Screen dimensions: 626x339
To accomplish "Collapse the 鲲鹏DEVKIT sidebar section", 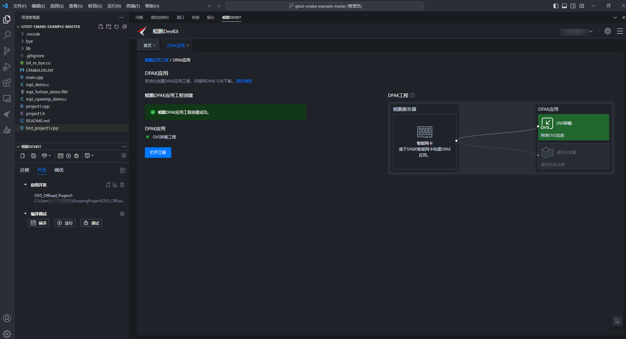I will click(x=18, y=147).
